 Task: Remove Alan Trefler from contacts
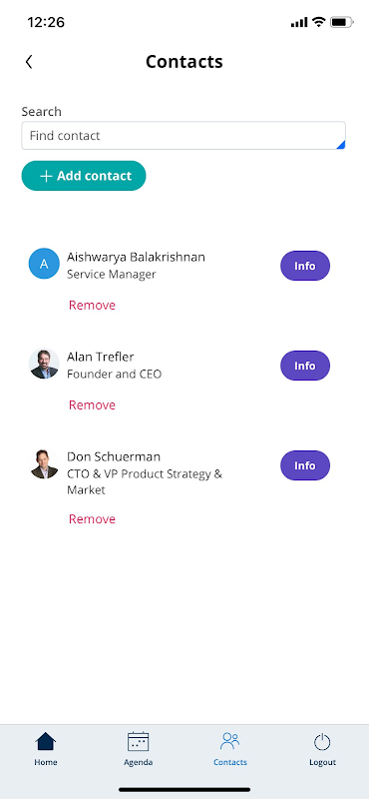click(92, 405)
